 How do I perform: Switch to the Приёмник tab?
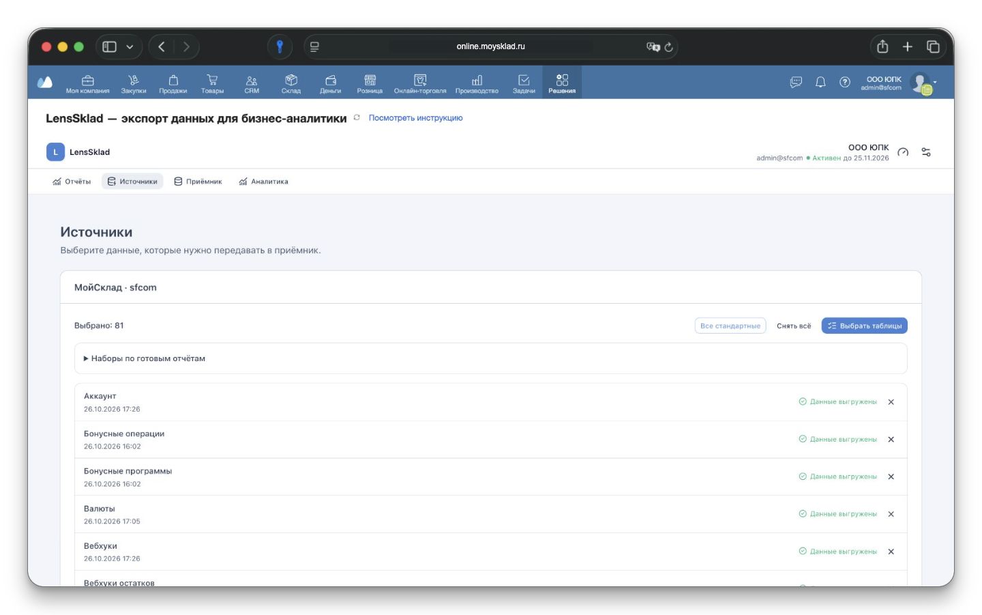coord(198,182)
